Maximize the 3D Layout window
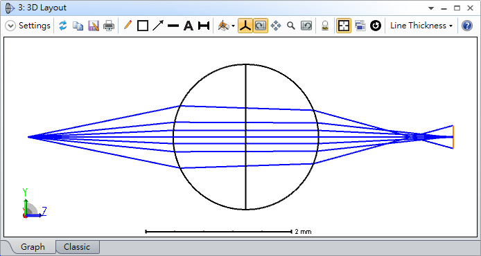Image resolution: width=481 pixels, height=256 pixels. (457, 8)
